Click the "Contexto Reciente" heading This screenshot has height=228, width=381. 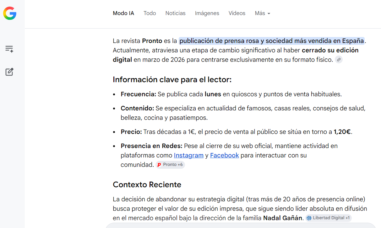coord(147,184)
